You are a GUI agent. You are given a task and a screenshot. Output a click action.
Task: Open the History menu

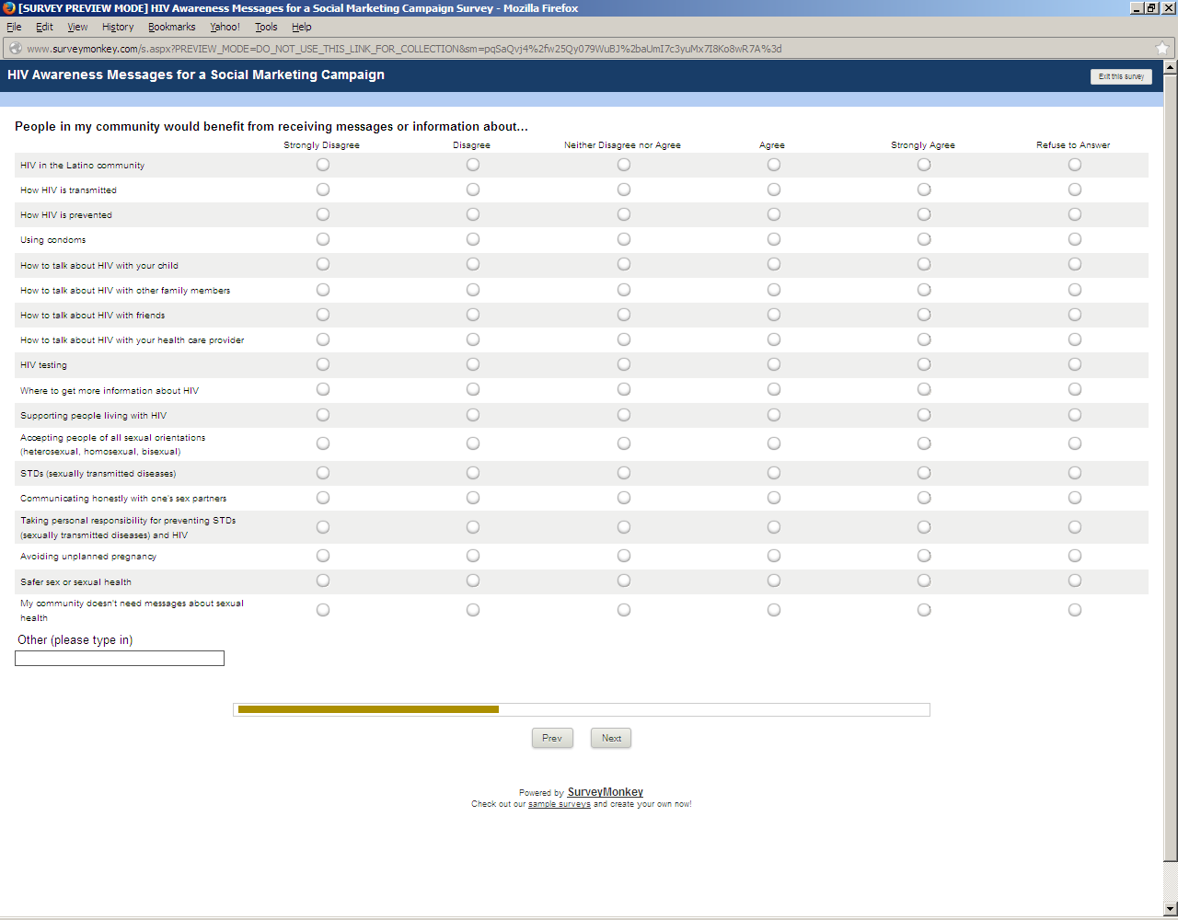(118, 28)
